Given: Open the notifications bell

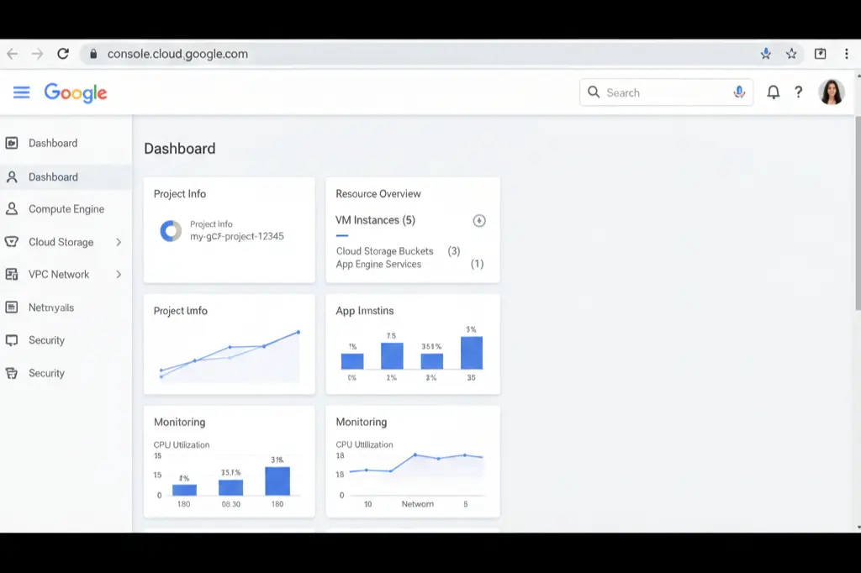Looking at the screenshot, I should coord(774,92).
